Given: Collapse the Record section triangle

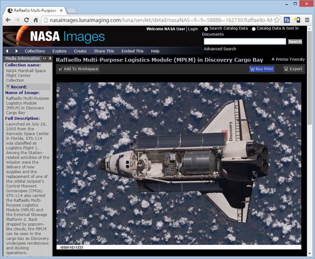Looking at the screenshot, I should tap(8, 86).
